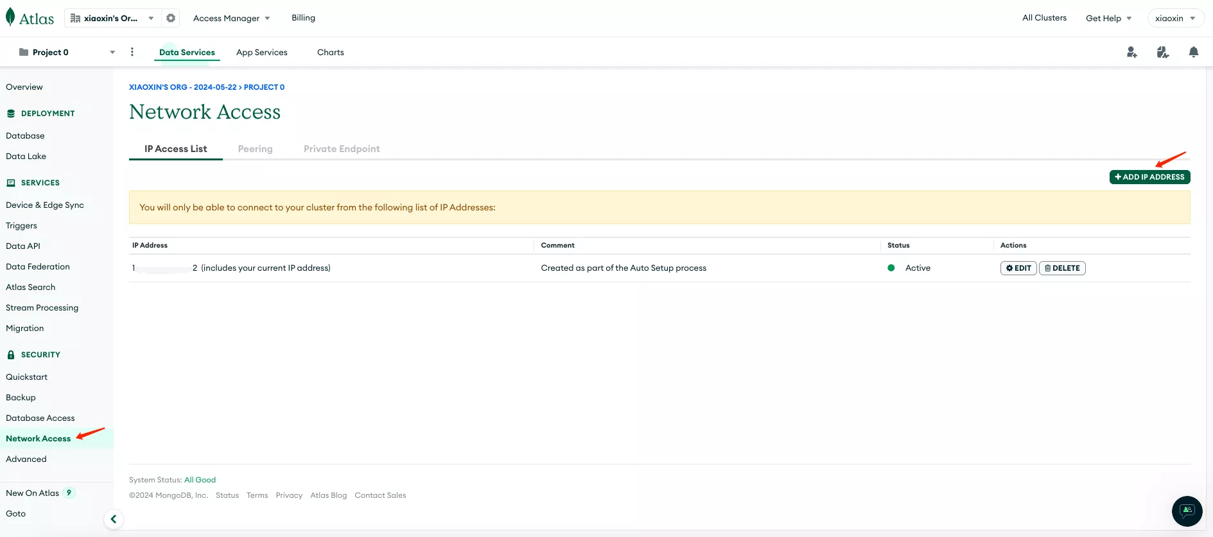Open Triggers in the sidebar
The width and height of the screenshot is (1213, 537).
pyautogui.click(x=21, y=226)
